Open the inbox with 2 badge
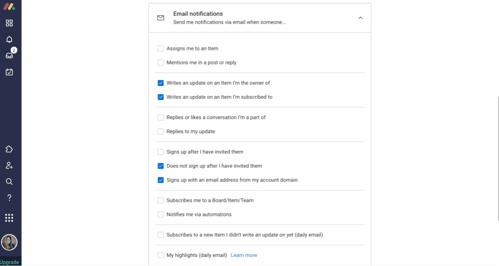 coord(9,55)
